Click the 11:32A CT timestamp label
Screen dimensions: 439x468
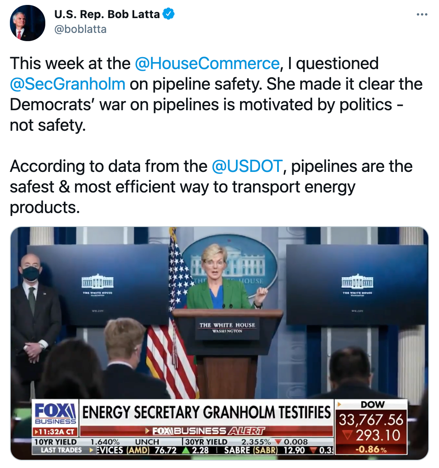pos(56,433)
